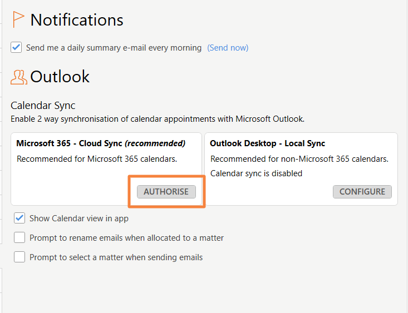Click 'Recommended for non-Microsoft 365 calendars.' text
The height and width of the screenshot is (313, 408).
coord(299,159)
